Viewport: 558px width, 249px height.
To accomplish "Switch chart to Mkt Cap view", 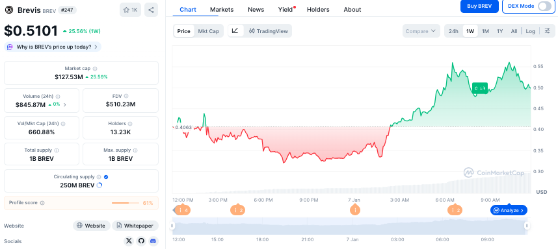I will point(209,31).
